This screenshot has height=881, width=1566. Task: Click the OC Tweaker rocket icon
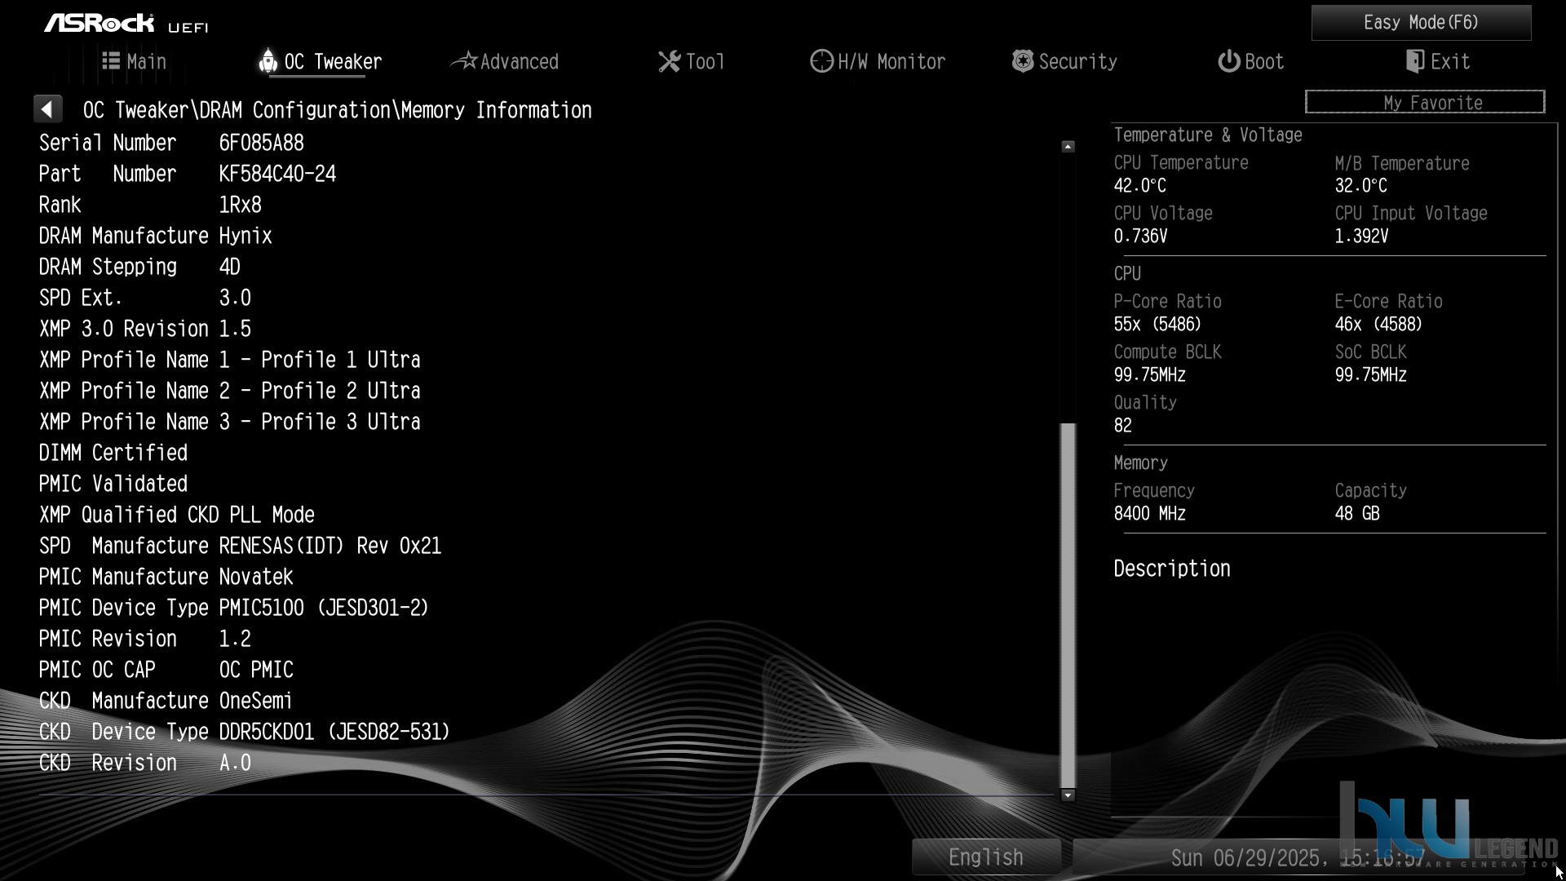268,60
